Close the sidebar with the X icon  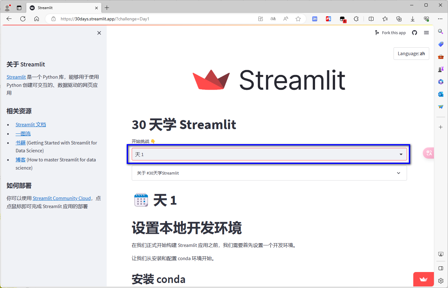click(x=99, y=33)
